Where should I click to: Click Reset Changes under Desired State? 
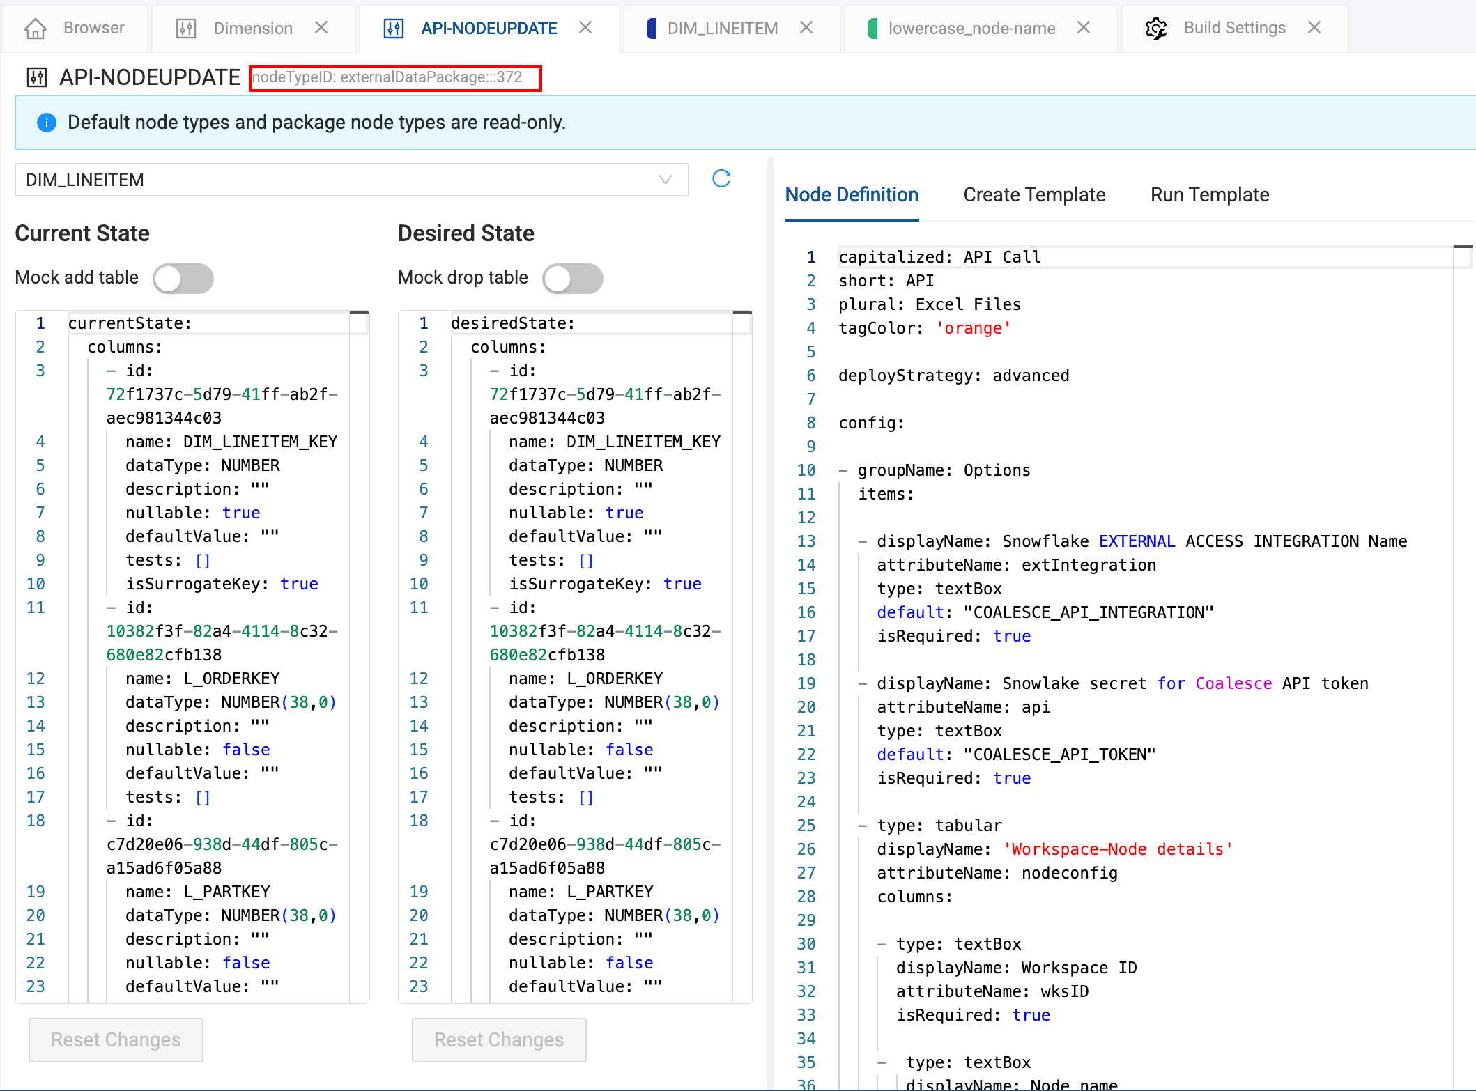[x=499, y=1039]
